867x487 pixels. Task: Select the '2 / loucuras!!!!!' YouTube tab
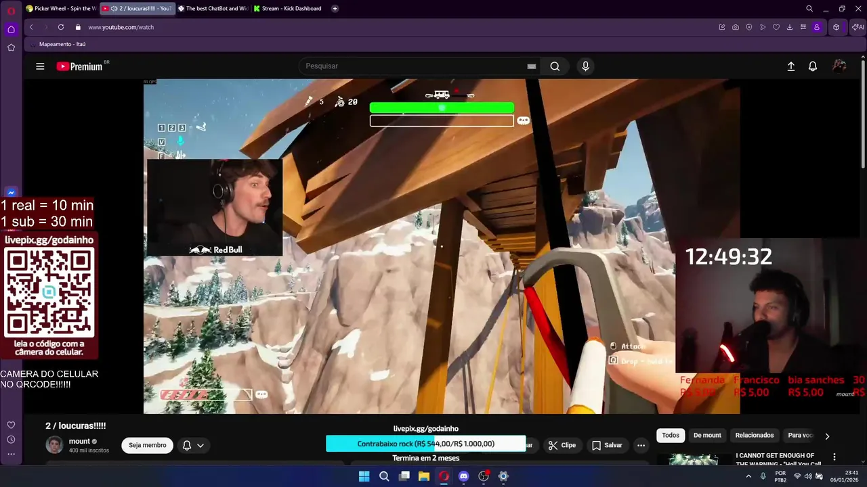pos(138,9)
